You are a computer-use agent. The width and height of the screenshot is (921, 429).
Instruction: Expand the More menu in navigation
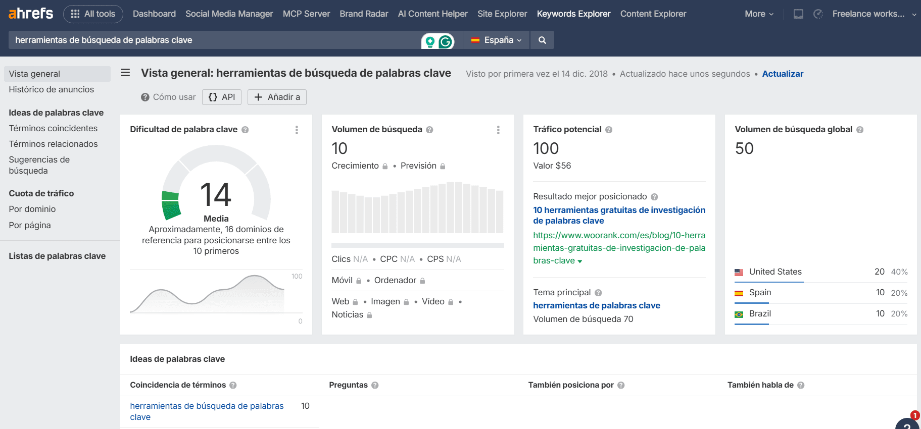click(759, 14)
